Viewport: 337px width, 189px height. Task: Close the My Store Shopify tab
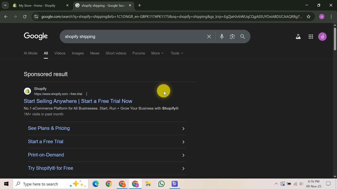[x=67, y=5]
